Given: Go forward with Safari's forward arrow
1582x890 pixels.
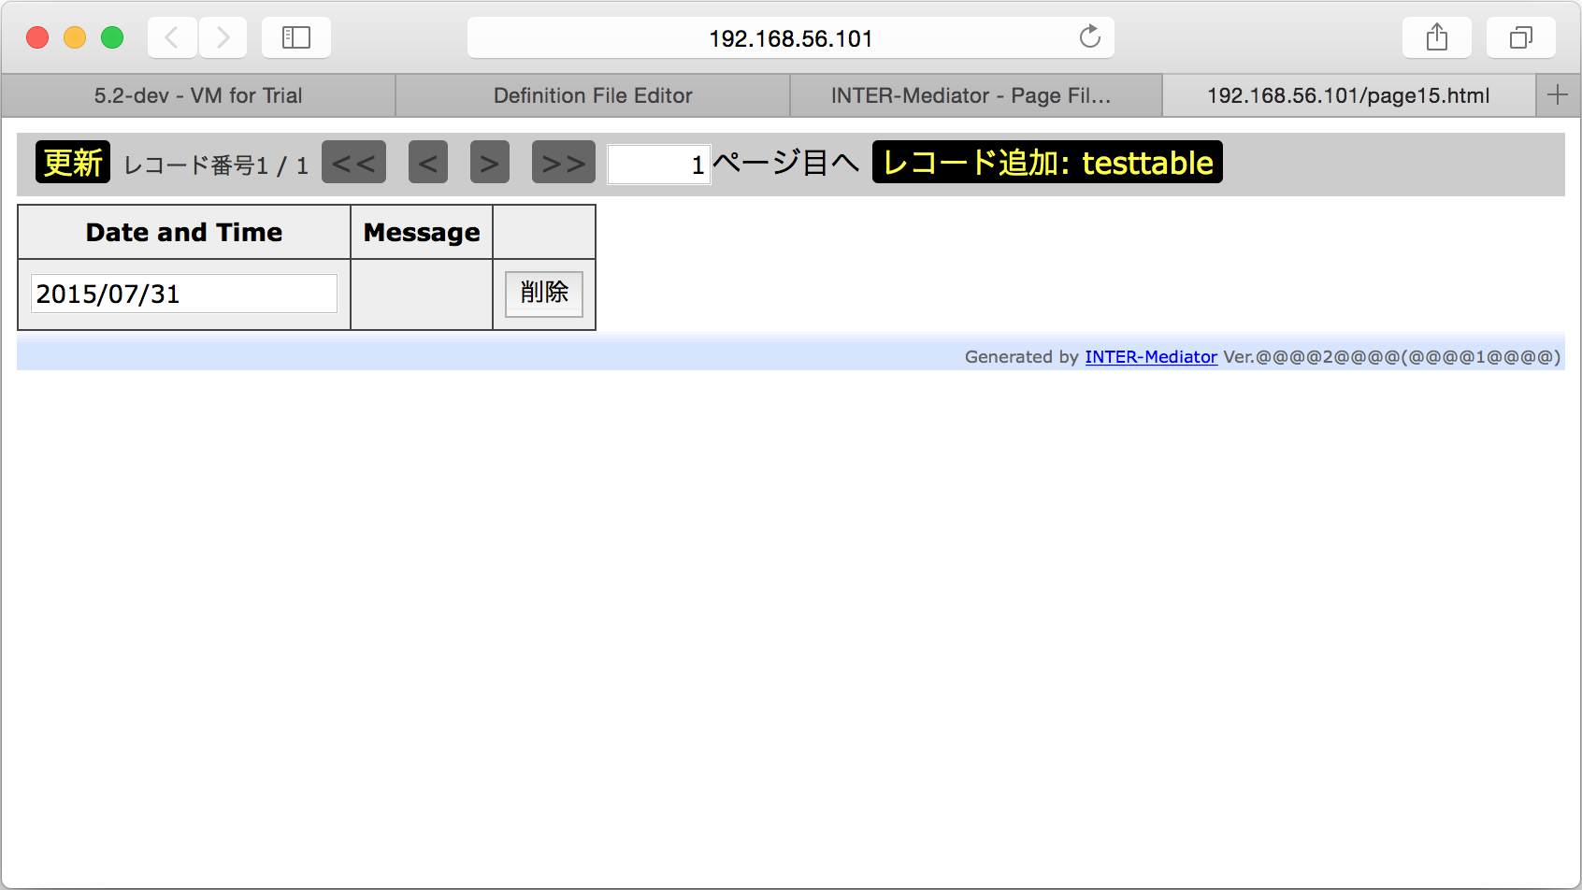Looking at the screenshot, I should pos(223,37).
